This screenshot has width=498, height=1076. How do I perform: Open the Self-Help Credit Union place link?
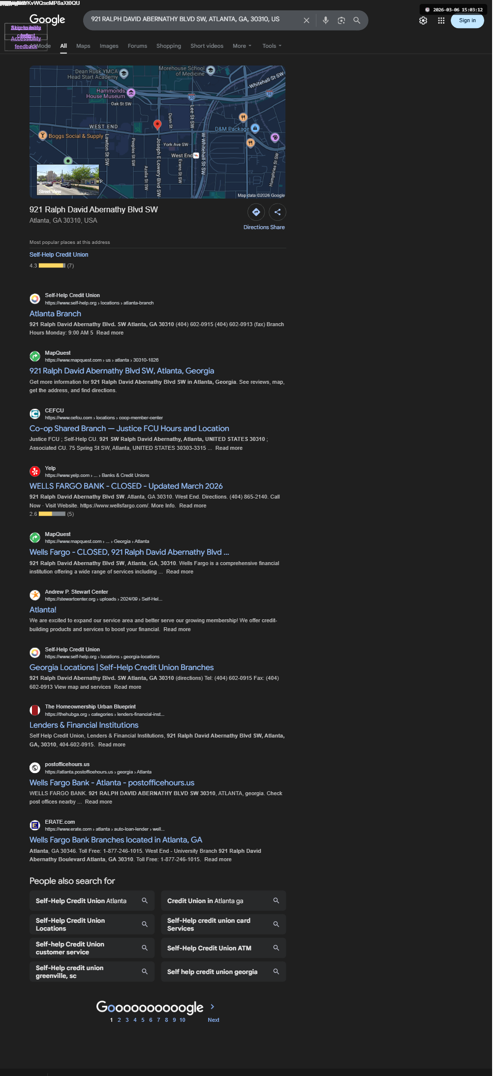tap(59, 255)
